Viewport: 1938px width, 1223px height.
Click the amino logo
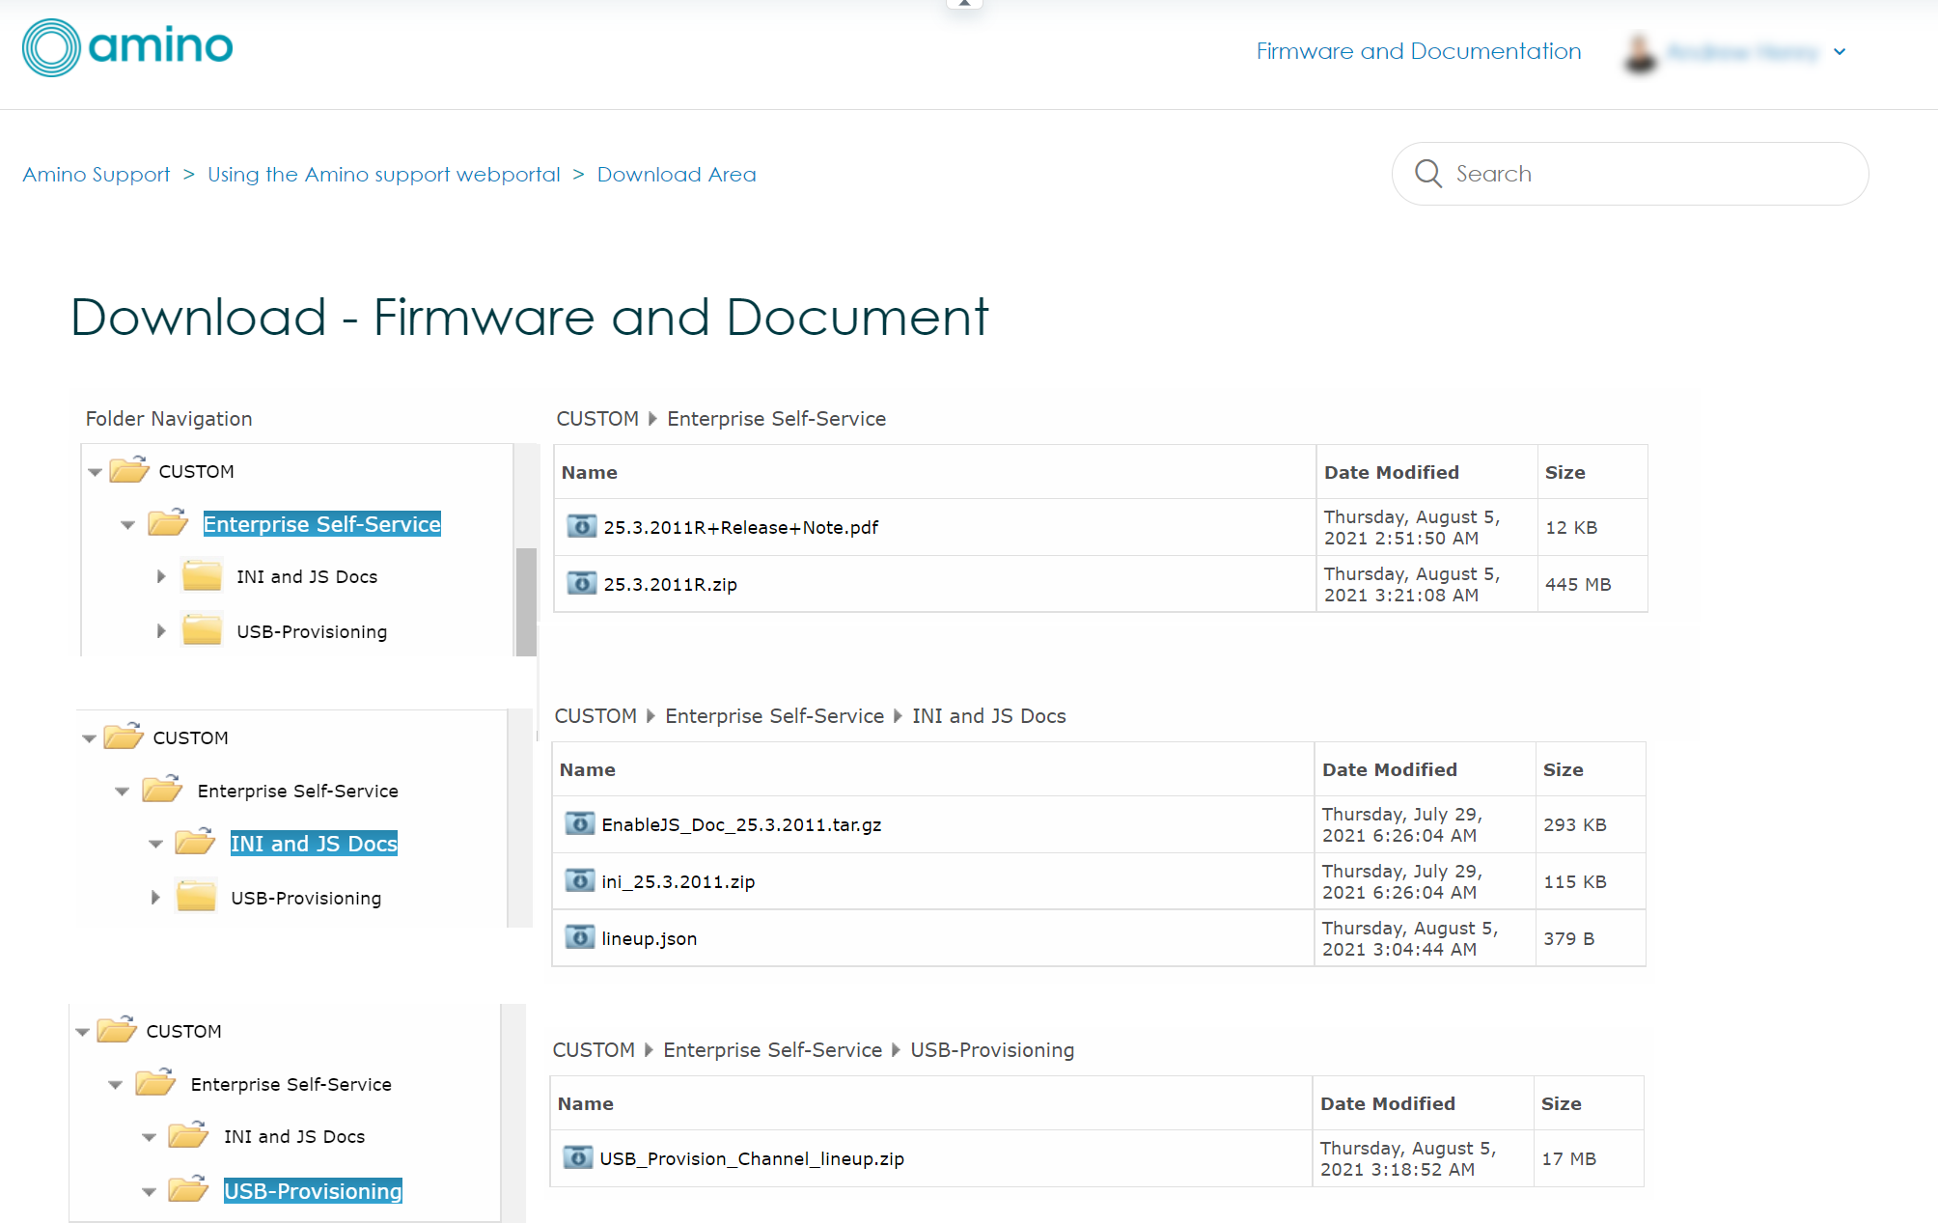tap(127, 47)
